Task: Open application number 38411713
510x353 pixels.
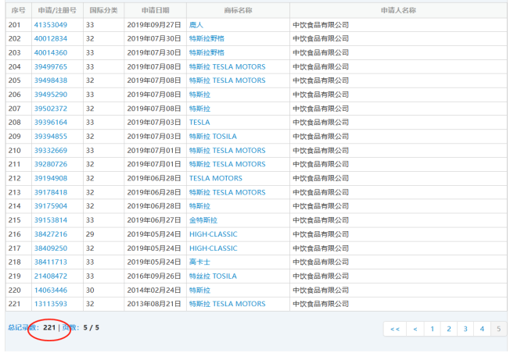Action: pyautogui.click(x=51, y=262)
